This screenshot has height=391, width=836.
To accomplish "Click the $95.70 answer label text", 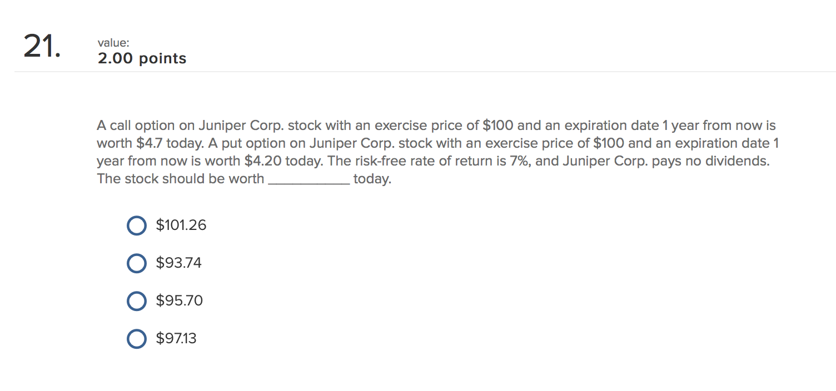I will tap(178, 301).
